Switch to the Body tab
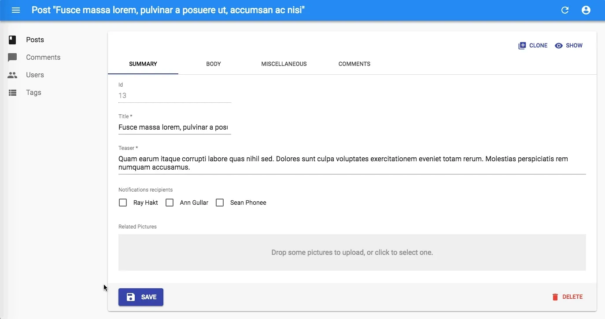 pos(214,64)
